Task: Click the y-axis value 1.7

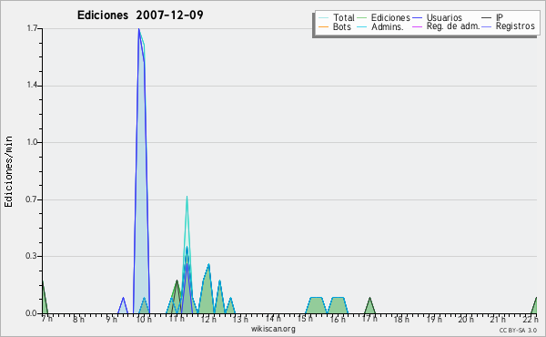Action: [32, 28]
